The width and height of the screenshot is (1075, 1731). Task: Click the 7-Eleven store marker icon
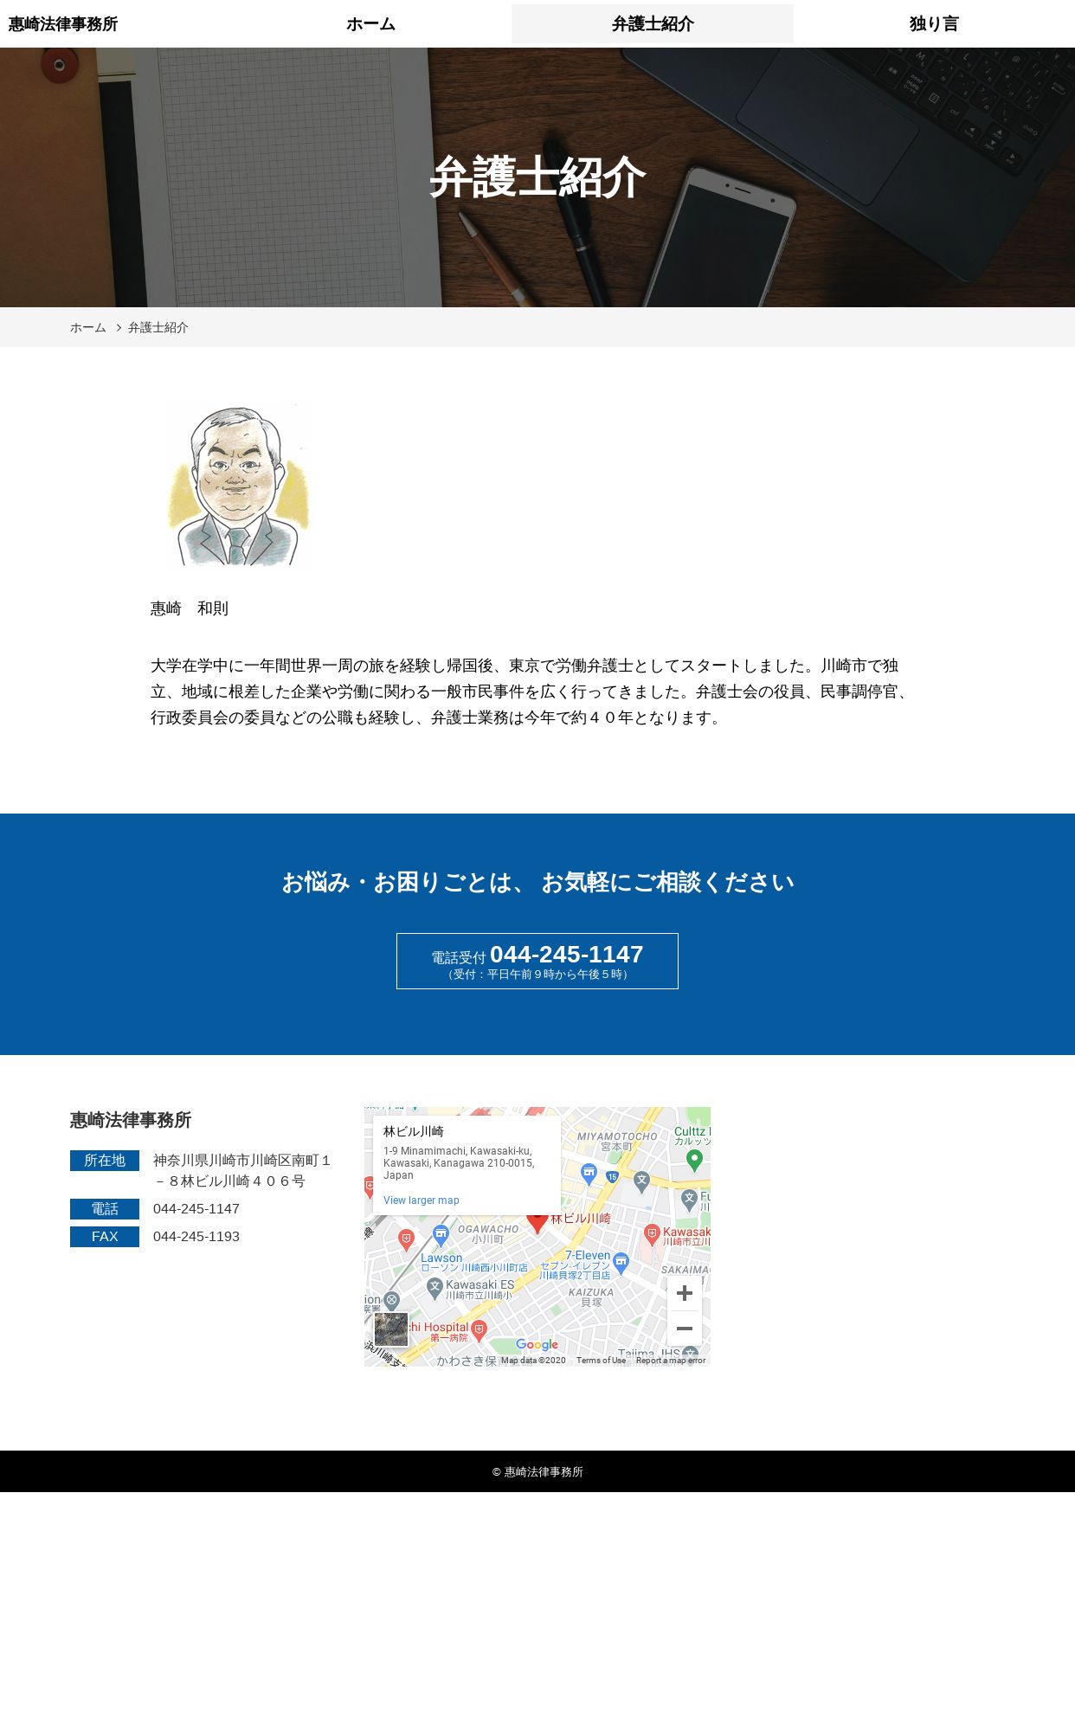click(x=621, y=1264)
